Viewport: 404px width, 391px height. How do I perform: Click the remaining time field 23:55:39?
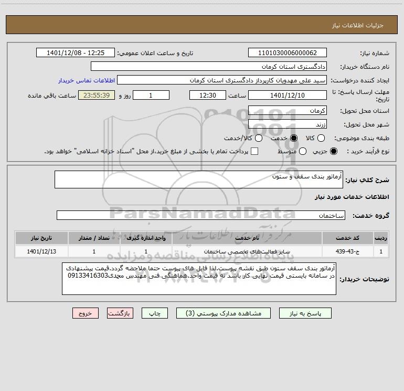coord(97,95)
